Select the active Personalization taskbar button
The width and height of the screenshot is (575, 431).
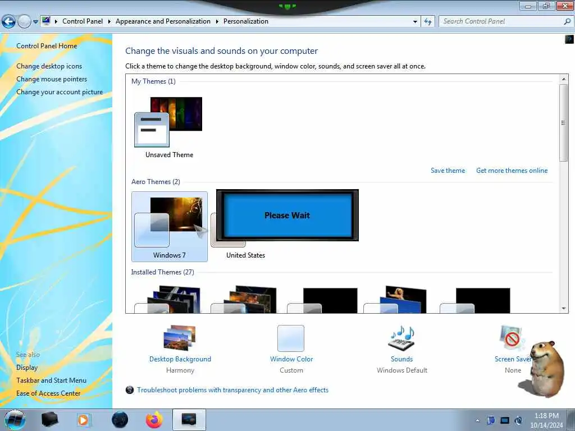click(189, 420)
